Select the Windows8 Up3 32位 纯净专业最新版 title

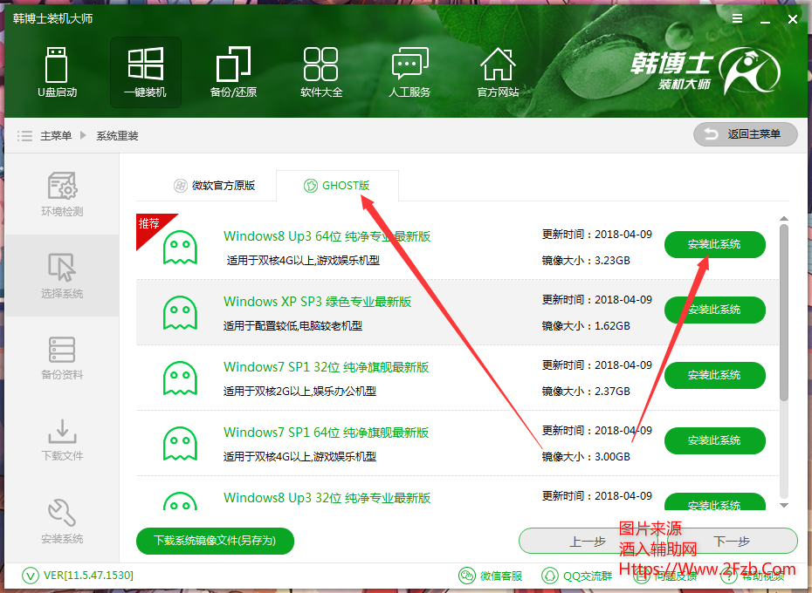pyautogui.click(x=327, y=498)
